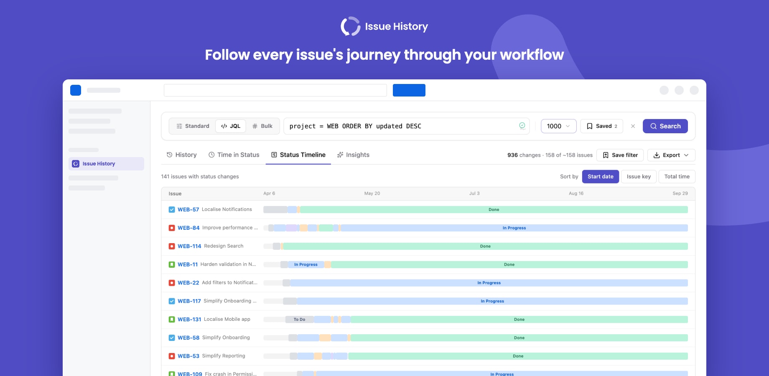Open issue link WEB-11
This screenshot has height=376, width=769.
tap(188, 264)
